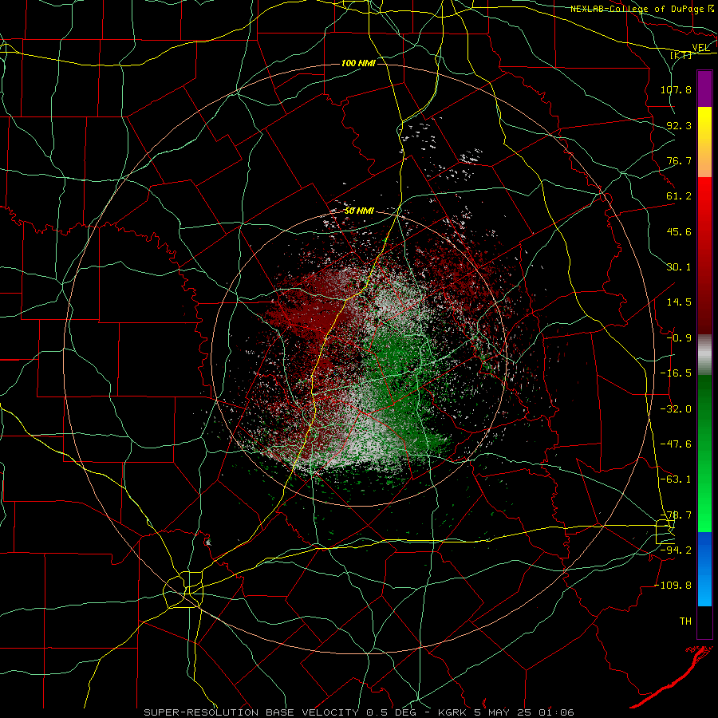Click the 107.8 velocity scale value
718x718 pixels.
(676, 89)
